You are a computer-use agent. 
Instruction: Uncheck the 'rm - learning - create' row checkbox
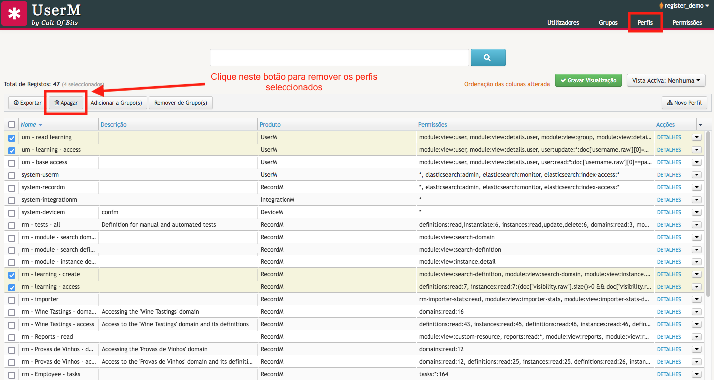point(12,275)
